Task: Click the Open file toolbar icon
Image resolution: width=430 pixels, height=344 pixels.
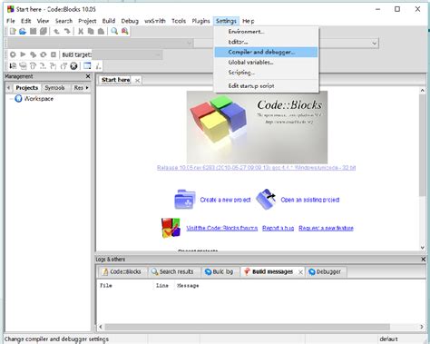Action: click(x=23, y=31)
